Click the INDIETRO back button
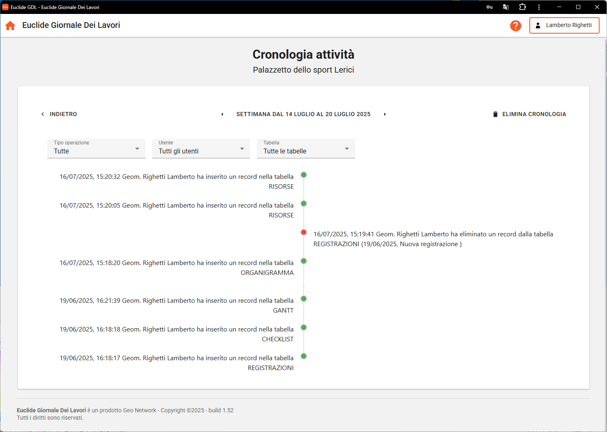Viewport: 607px width, 432px height. [59, 114]
